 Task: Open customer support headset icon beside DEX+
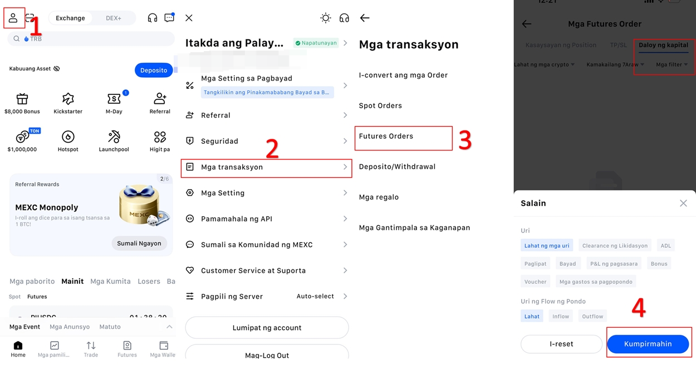tap(153, 18)
